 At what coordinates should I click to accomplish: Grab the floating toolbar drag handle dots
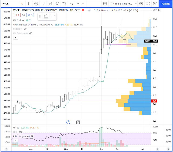click(40, 17)
